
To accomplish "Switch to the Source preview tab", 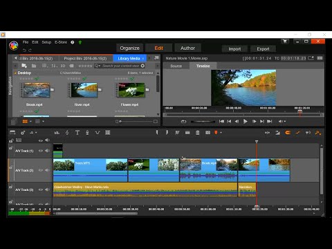I will [176, 66].
